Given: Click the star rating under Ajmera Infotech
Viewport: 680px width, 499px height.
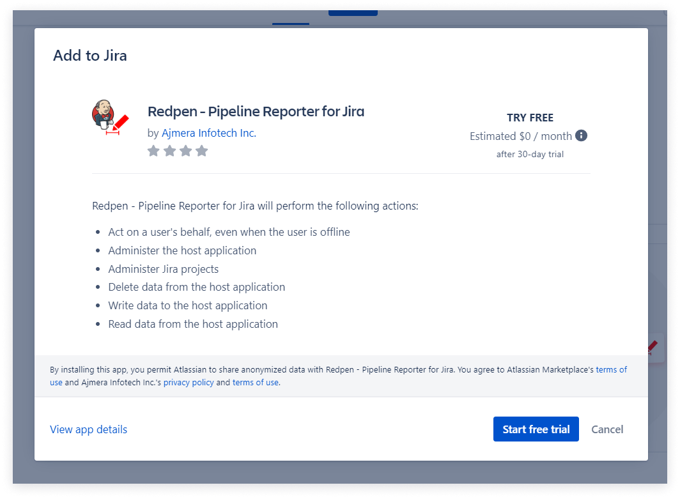Looking at the screenshot, I should click(x=178, y=151).
